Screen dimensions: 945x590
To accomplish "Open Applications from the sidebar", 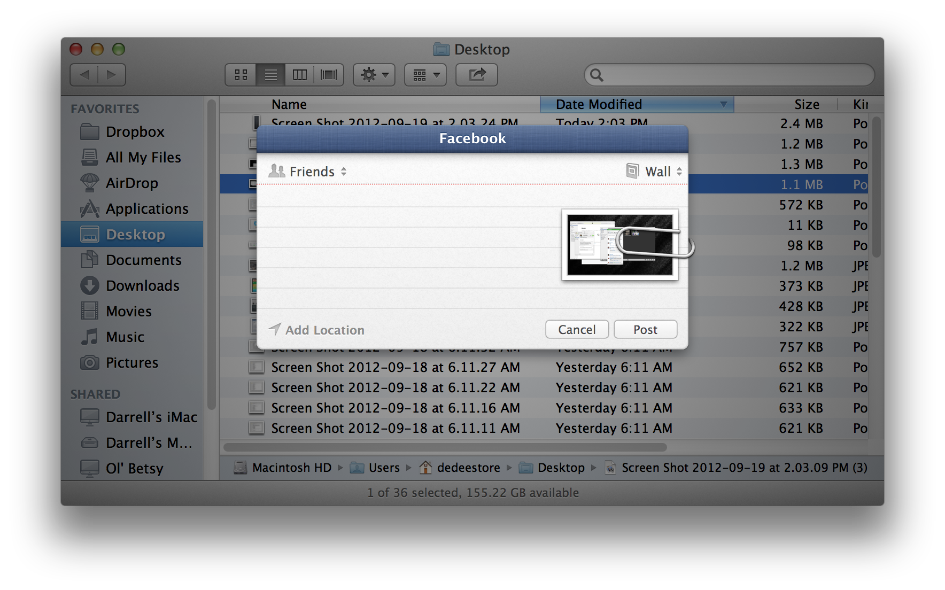I will pos(132,208).
